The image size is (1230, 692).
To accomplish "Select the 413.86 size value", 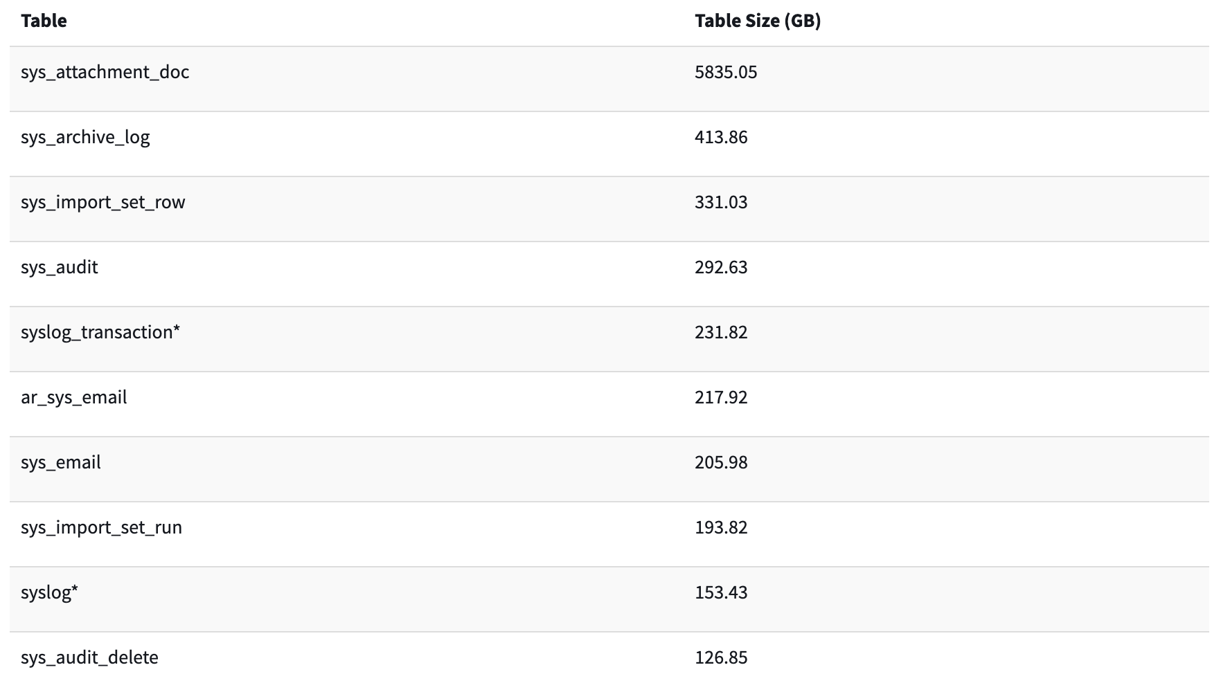I will [720, 137].
